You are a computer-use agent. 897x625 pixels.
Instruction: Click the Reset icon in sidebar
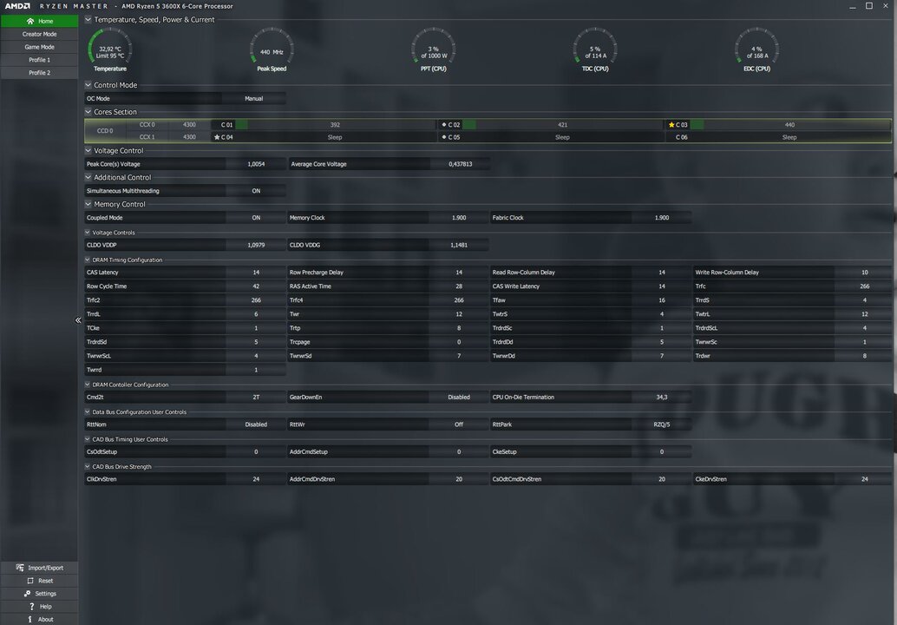click(x=30, y=581)
